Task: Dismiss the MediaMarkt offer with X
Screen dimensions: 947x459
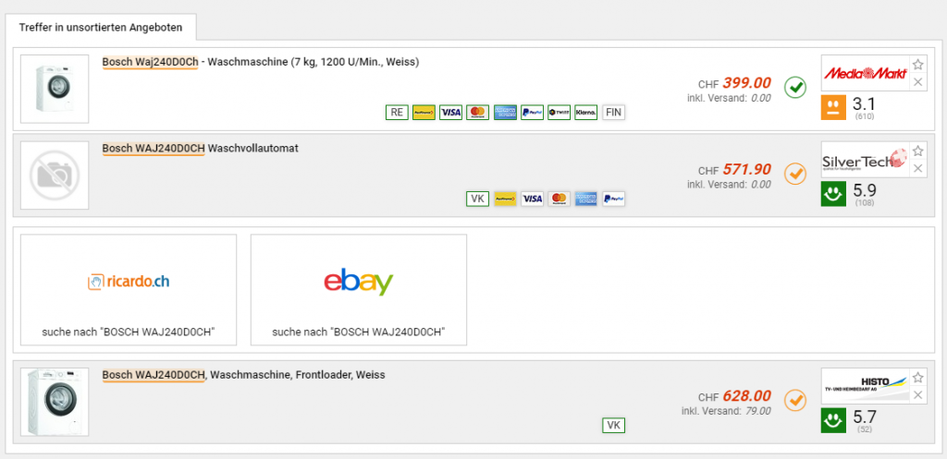Action: click(x=918, y=82)
